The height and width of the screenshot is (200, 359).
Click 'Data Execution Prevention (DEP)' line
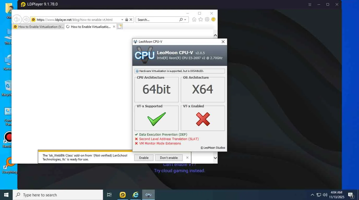(163, 135)
